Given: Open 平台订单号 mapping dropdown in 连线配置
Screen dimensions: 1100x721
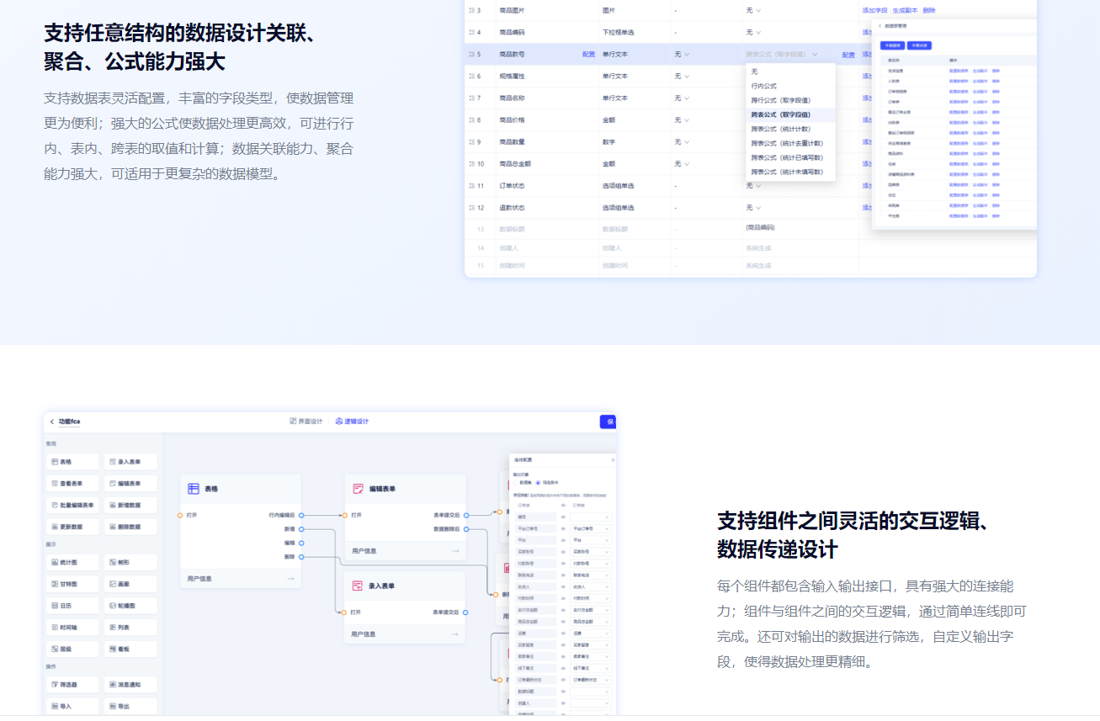Looking at the screenshot, I should click(591, 528).
